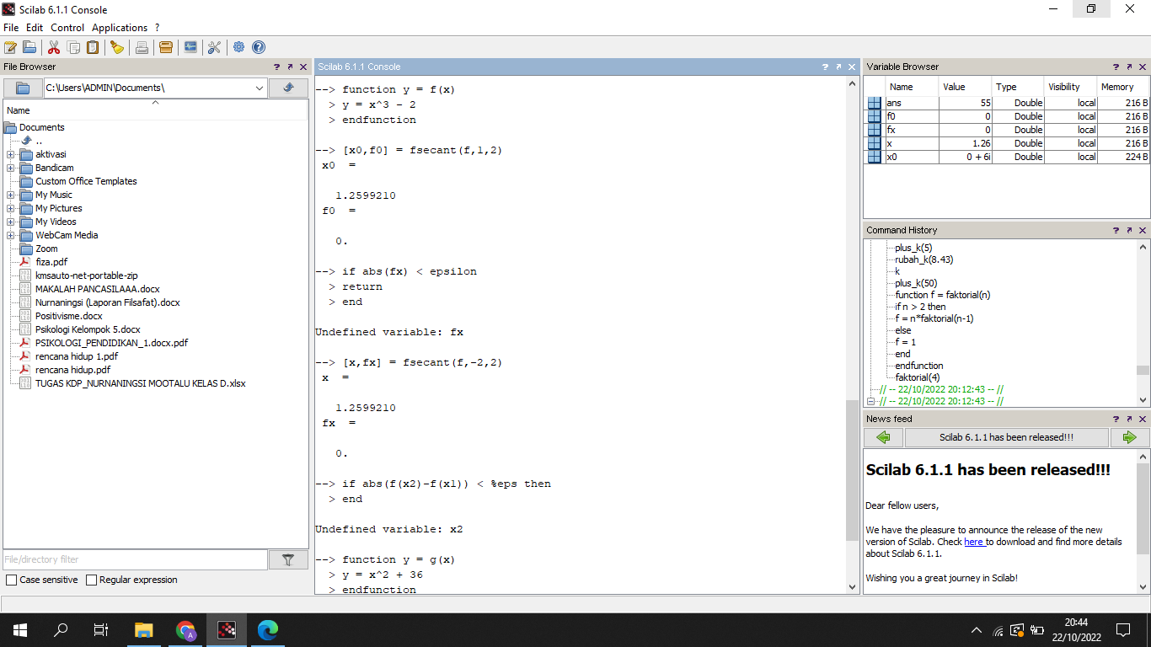Click the Paste clipboard icon
Image resolution: width=1151 pixels, height=647 pixels.
click(93, 47)
